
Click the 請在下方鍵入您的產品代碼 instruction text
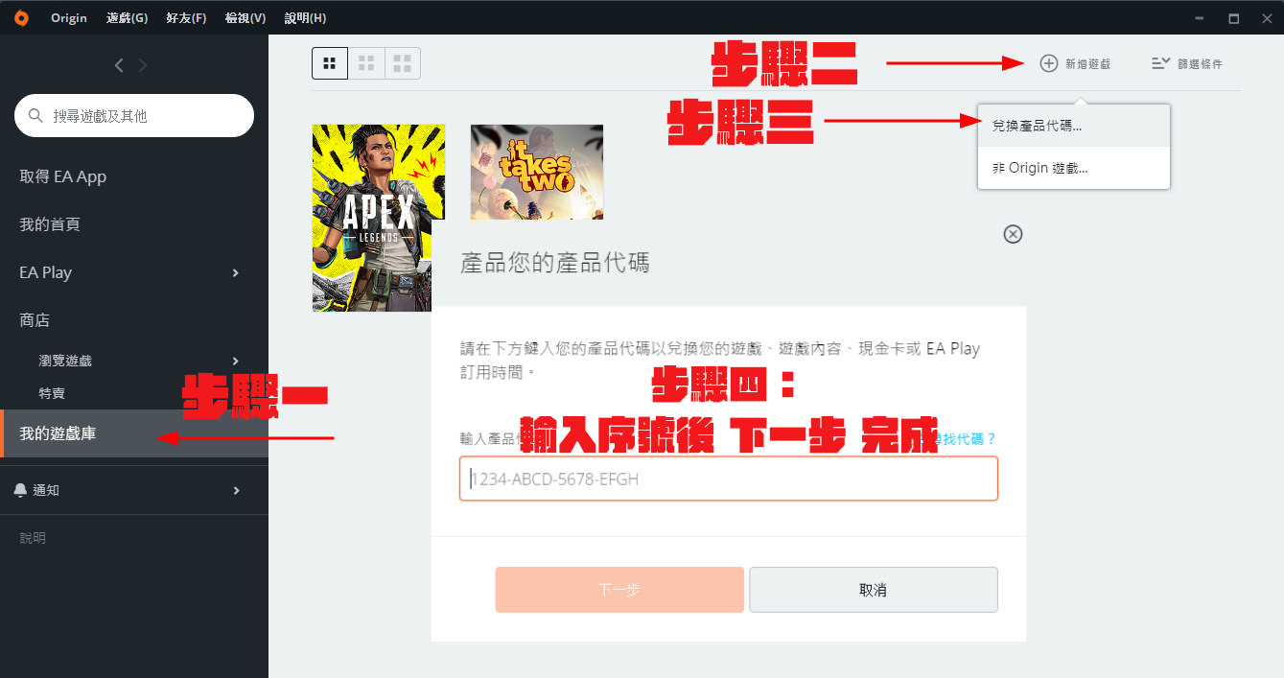click(x=720, y=360)
